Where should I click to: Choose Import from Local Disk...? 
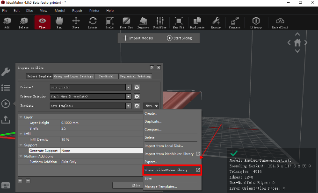pos(173,146)
